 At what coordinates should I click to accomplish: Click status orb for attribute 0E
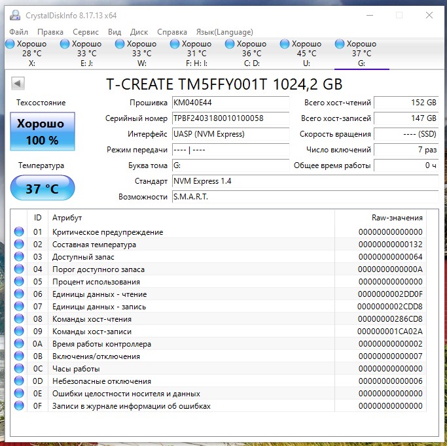pos(19,393)
